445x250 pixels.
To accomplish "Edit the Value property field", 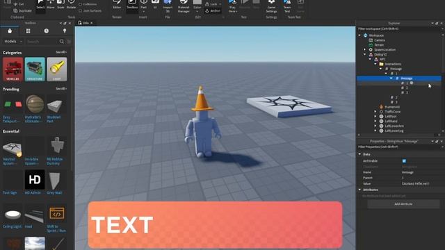I will 421,183.
